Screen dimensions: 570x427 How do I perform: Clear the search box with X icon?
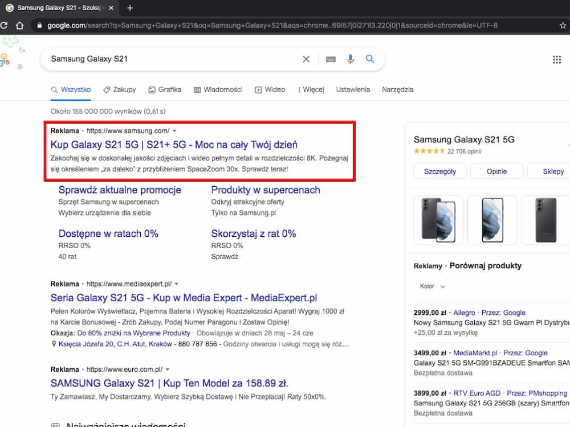pyautogui.click(x=306, y=59)
